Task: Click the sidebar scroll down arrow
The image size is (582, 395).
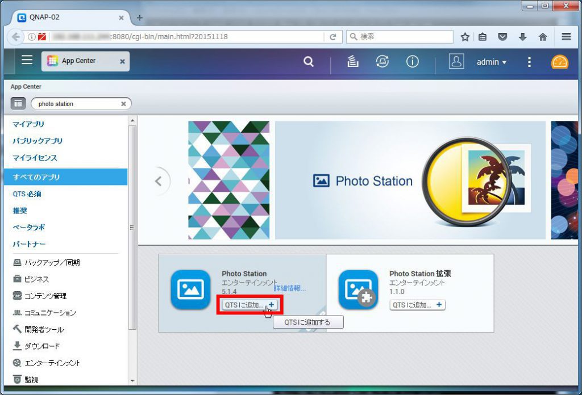Action: [x=132, y=381]
